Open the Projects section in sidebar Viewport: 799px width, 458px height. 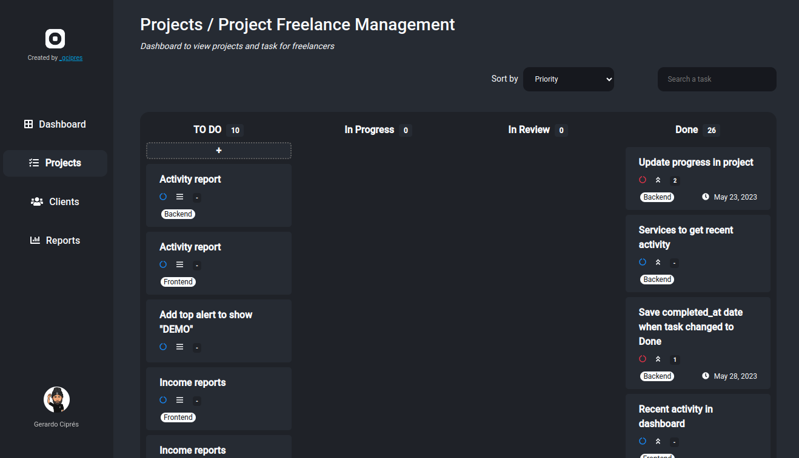coord(55,163)
